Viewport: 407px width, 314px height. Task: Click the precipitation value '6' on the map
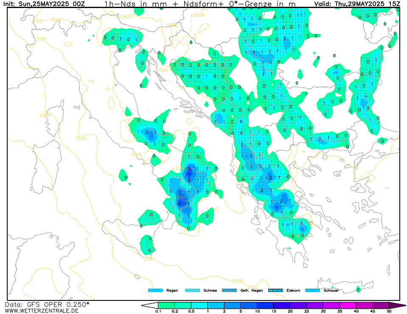(189, 168)
